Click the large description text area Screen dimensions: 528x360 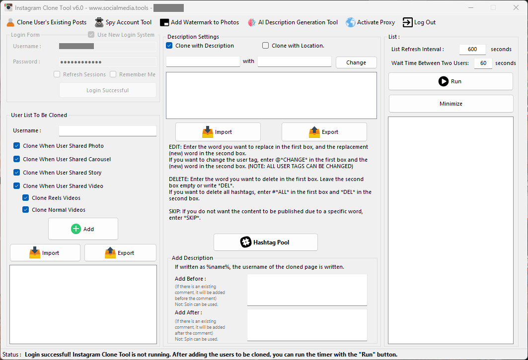coord(271,96)
